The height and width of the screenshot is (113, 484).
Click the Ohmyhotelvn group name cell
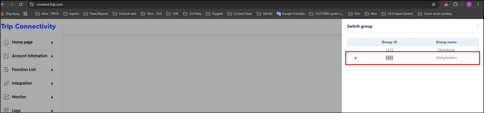(446, 58)
